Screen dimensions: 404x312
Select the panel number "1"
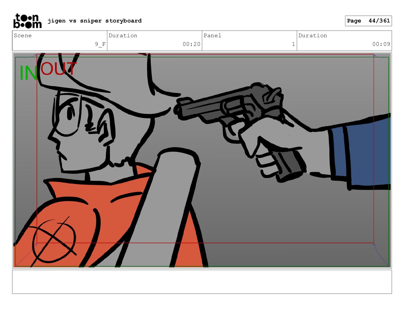[294, 44]
